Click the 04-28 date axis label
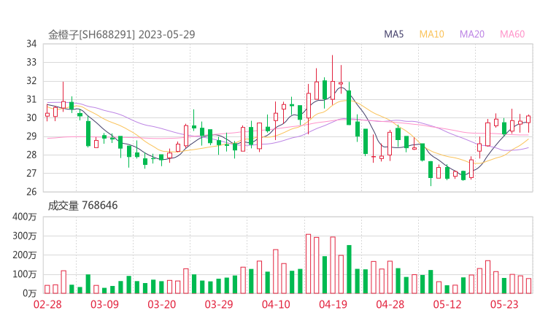The width and height of the screenshot is (540, 321). pos(390,304)
